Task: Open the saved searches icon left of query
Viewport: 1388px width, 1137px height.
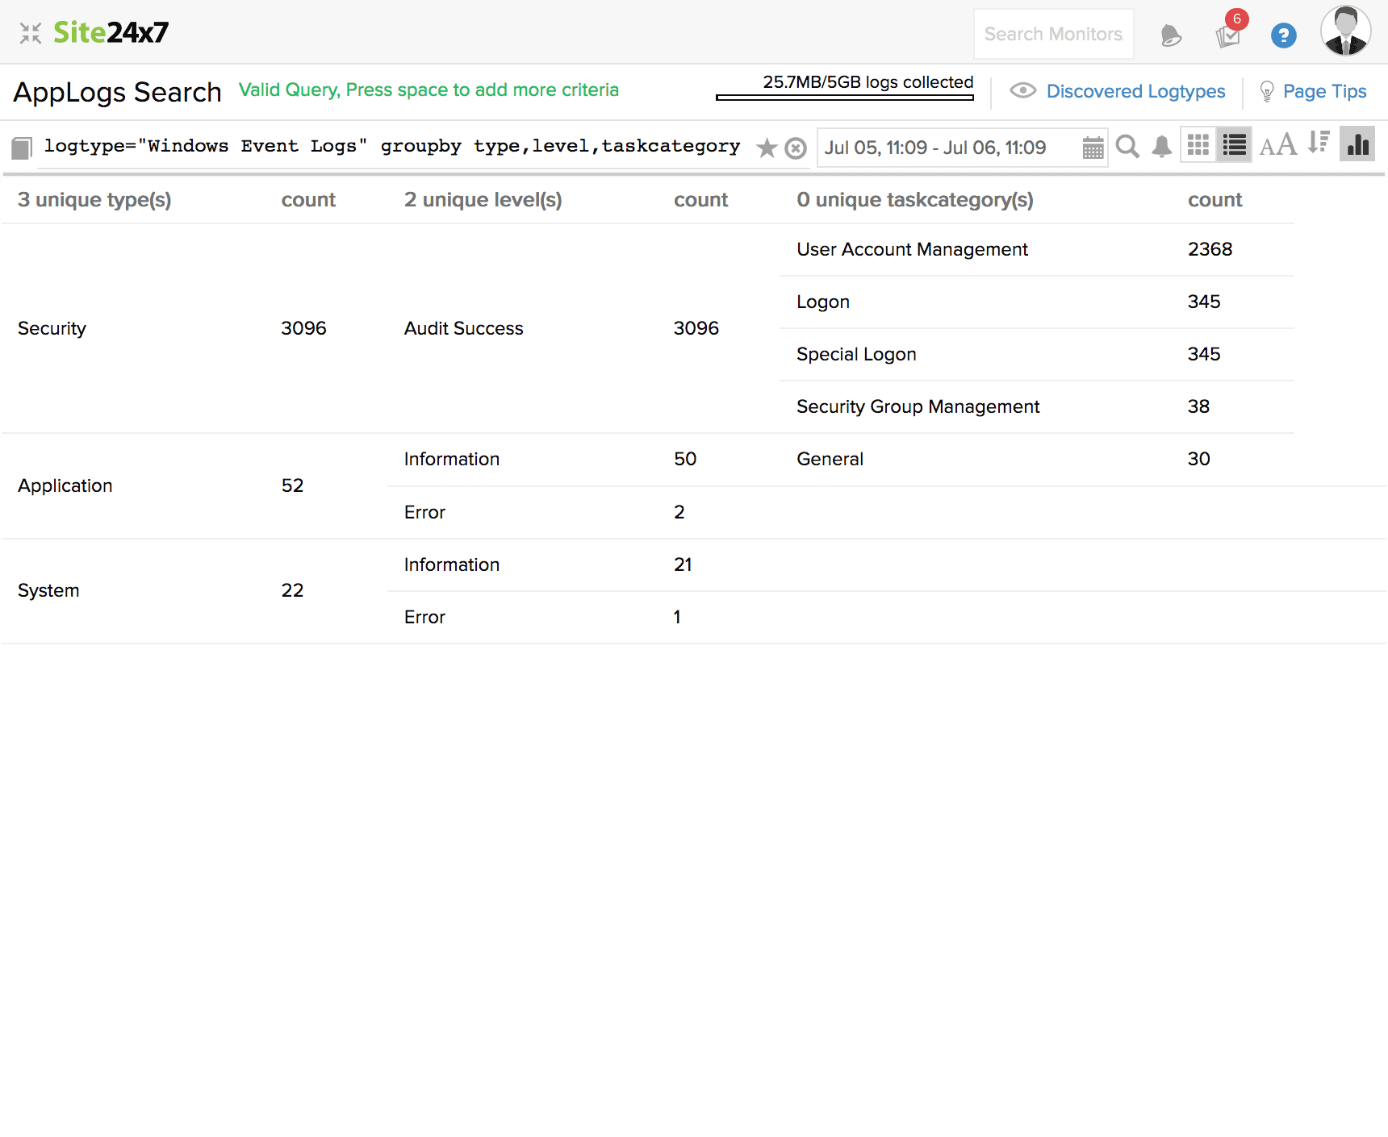Action: [22, 148]
